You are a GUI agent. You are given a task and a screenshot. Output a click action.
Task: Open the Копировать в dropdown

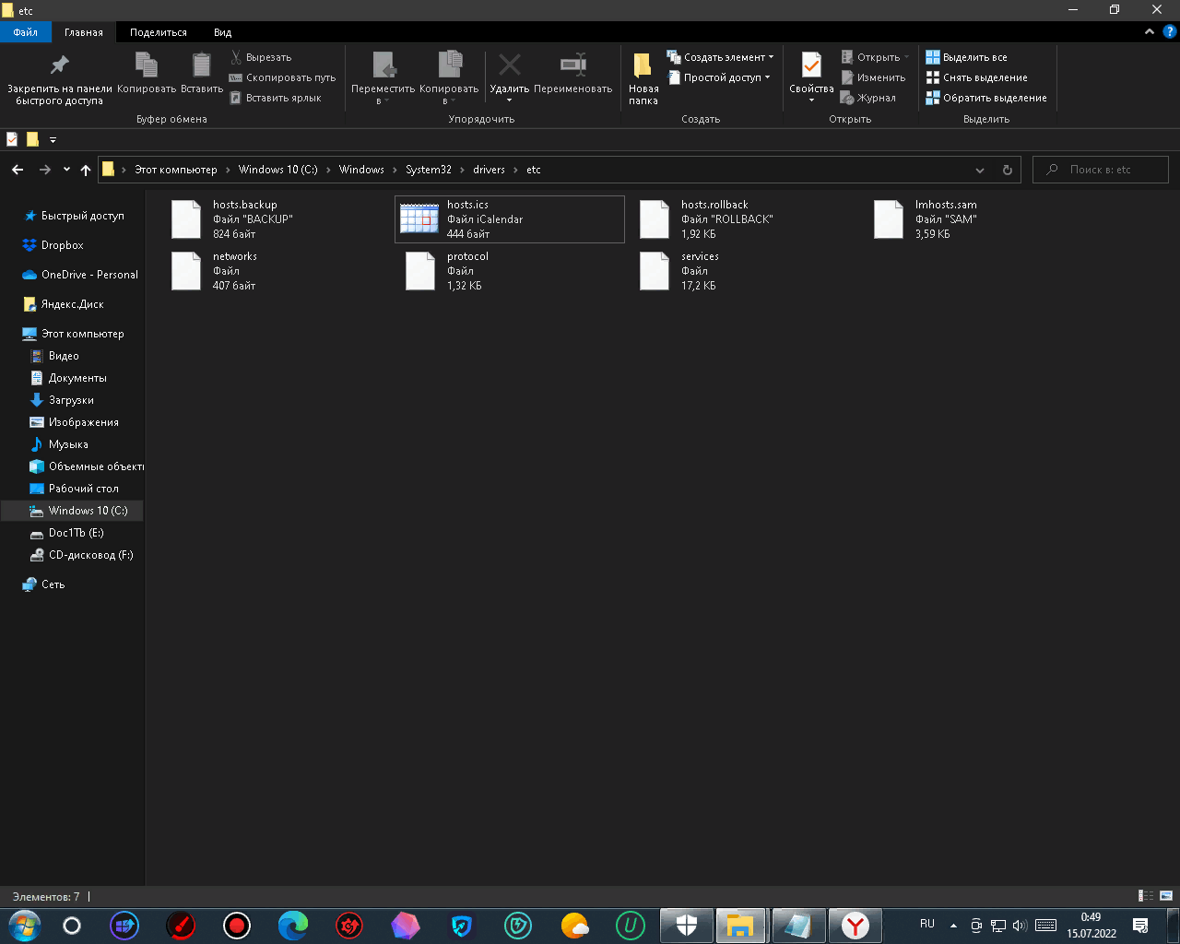click(449, 78)
